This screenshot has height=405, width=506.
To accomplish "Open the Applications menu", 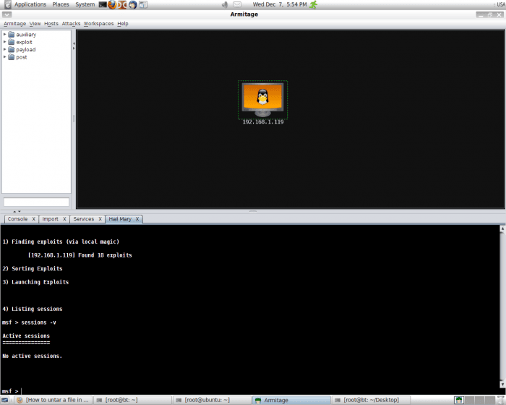I will click(30, 4).
